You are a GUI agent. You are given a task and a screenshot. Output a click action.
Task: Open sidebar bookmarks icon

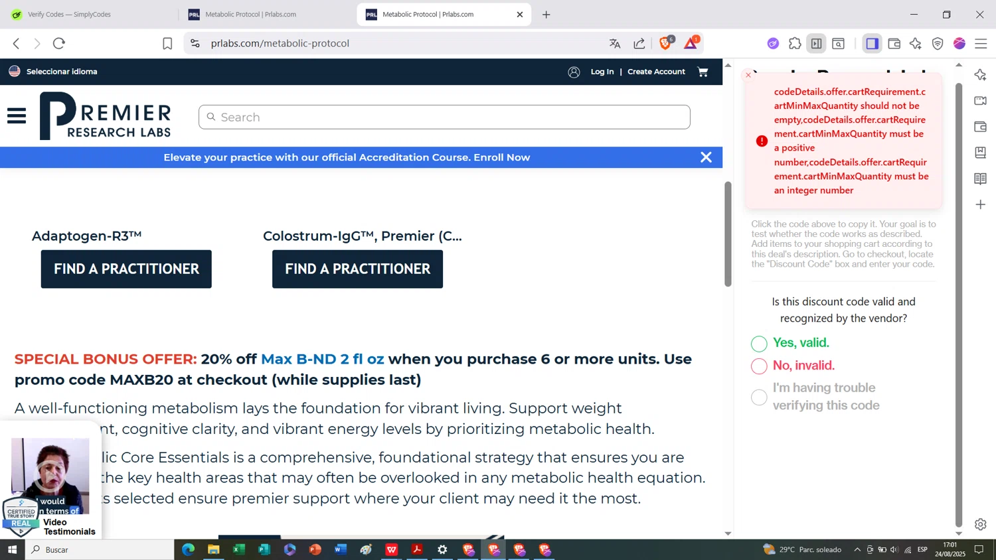(981, 153)
